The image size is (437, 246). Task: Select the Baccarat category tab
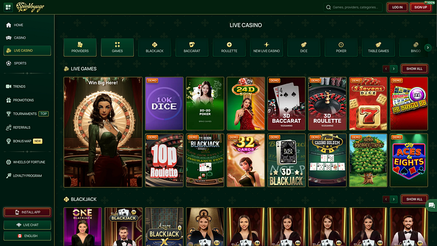[192, 48]
